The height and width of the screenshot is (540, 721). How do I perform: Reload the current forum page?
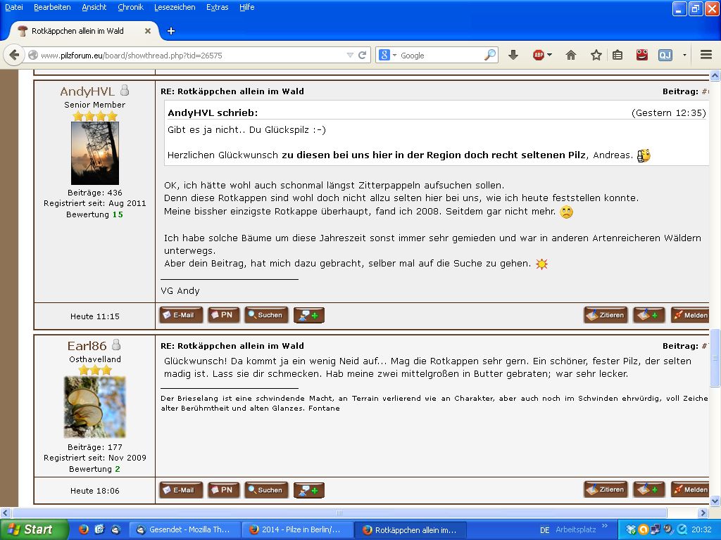363,55
